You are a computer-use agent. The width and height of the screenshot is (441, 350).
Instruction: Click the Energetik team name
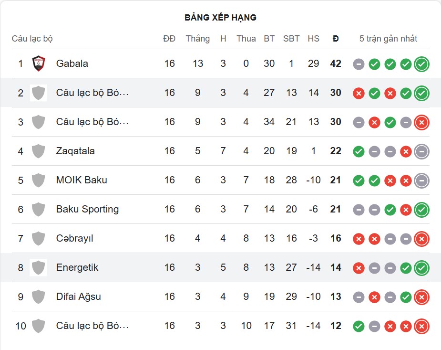coord(77,267)
